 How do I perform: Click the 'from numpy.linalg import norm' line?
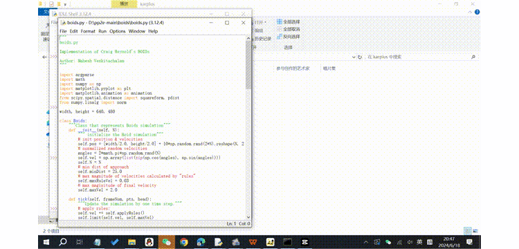pos(93,102)
